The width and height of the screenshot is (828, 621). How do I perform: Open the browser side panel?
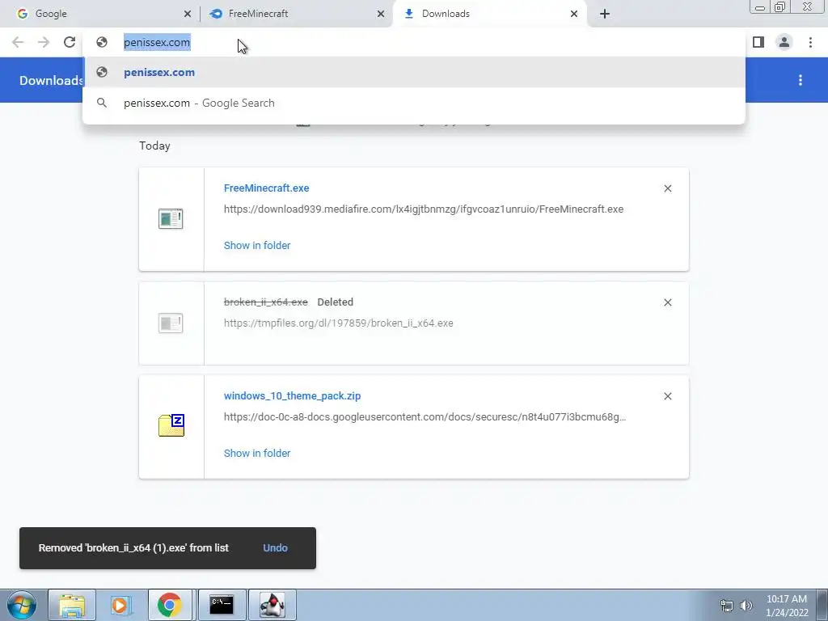pyautogui.click(x=758, y=42)
